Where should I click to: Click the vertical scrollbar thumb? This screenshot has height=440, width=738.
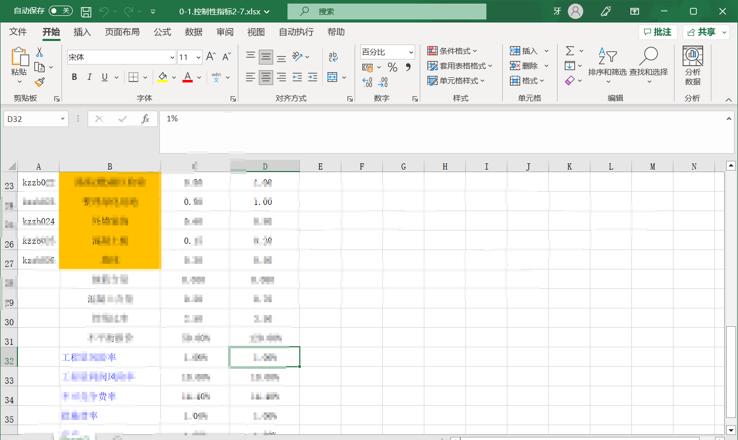click(731, 373)
